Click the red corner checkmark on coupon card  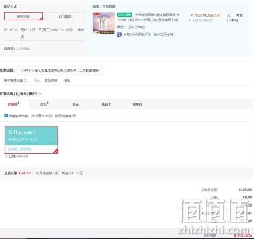56,151
